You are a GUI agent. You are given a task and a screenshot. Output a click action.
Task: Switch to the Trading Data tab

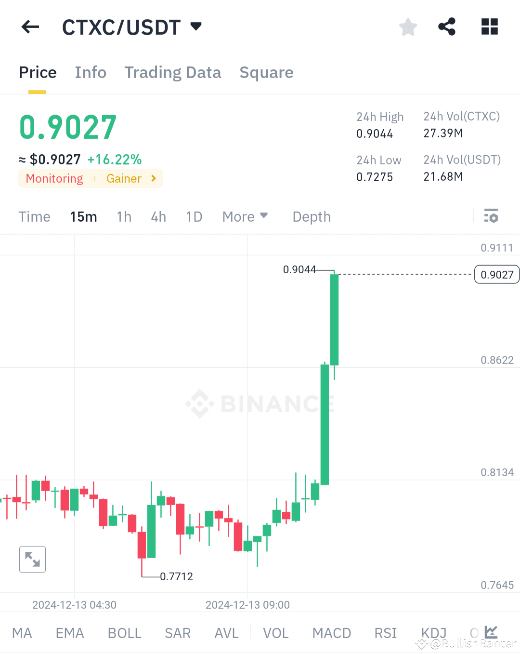172,72
